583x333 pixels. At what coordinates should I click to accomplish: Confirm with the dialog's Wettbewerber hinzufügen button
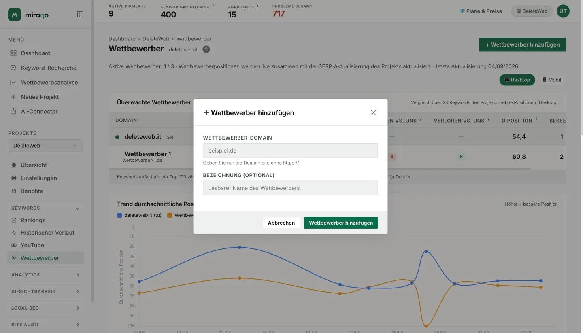pos(341,223)
